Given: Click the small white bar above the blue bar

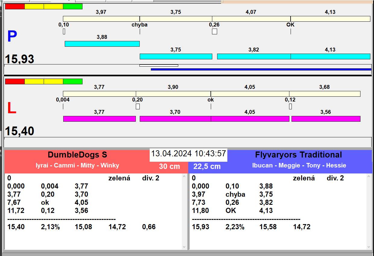Looking at the screenshot, I should pyautogui.click(x=159, y=65).
